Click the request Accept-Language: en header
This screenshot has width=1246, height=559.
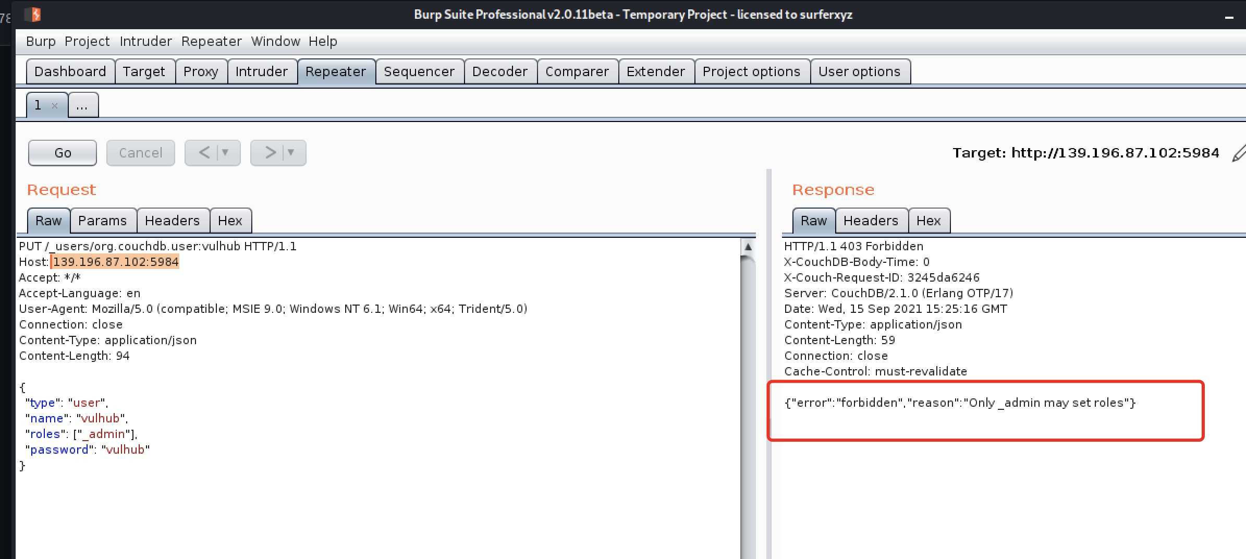[80, 293]
